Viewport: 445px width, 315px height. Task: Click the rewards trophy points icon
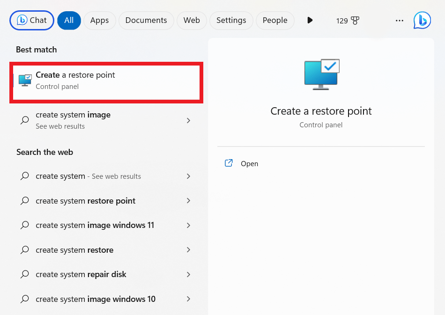tap(355, 21)
